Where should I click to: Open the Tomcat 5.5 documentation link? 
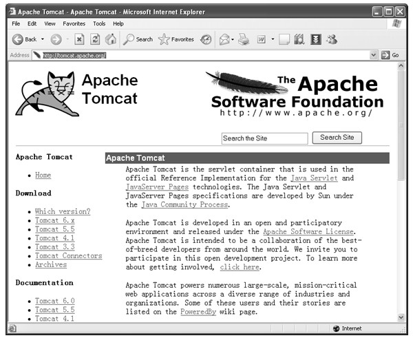(x=55, y=310)
